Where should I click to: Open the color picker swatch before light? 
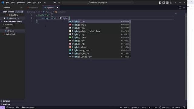[x=60, y=18]
